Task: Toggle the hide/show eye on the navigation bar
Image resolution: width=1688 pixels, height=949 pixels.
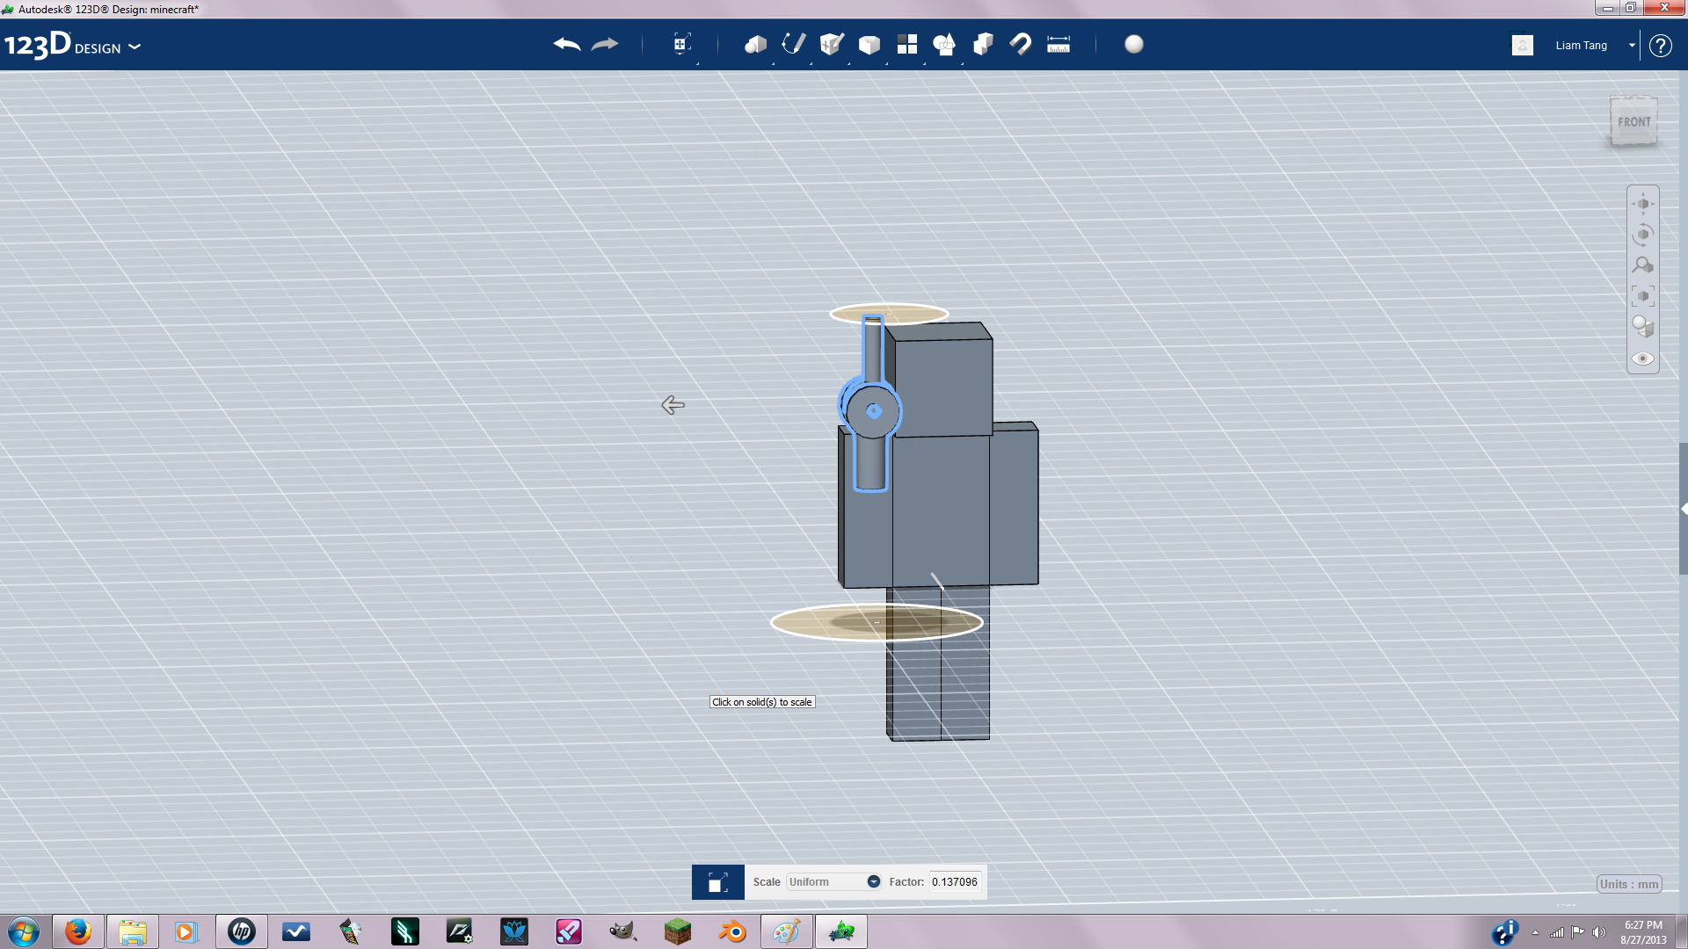Action: coord(1642,359)
